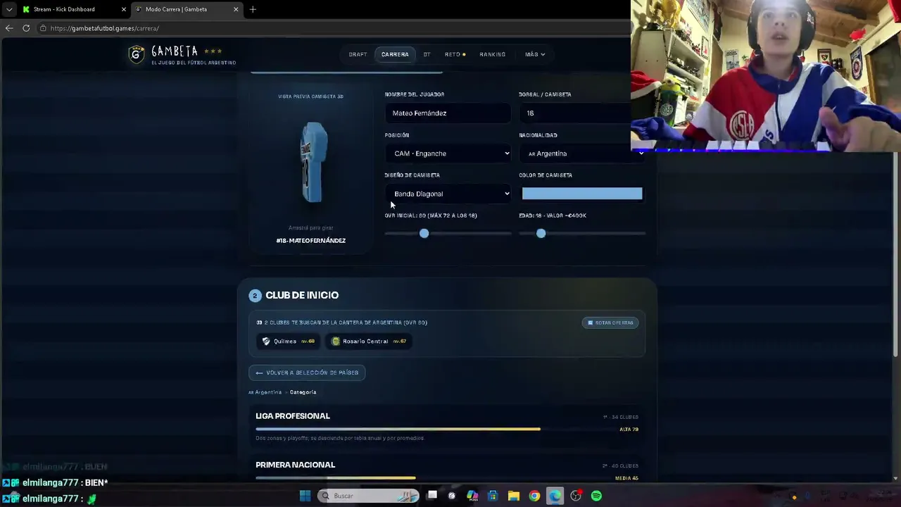Open the Color de Camiseta swatch
901x507 pixels.
pyautogui.click(x=582, y=194)
